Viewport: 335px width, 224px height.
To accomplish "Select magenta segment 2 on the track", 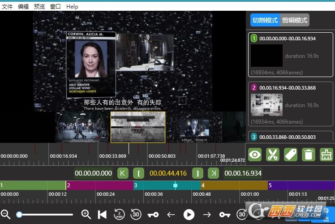I will click(100, 185).
